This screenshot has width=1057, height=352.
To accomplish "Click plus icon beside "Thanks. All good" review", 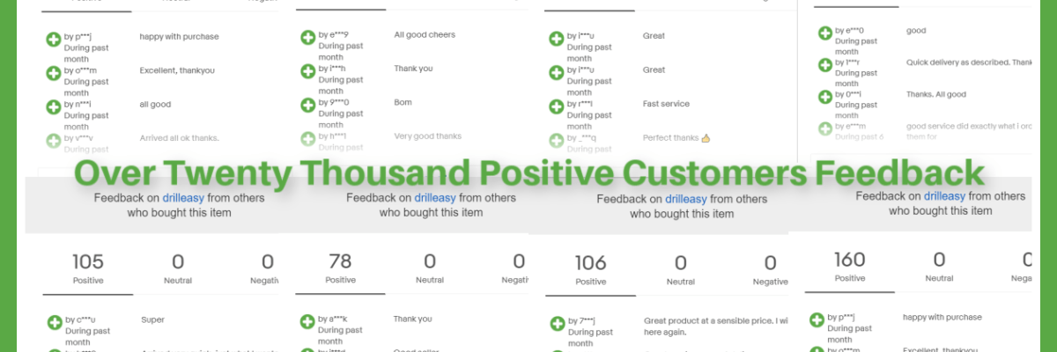I will [x=825, y=97].
